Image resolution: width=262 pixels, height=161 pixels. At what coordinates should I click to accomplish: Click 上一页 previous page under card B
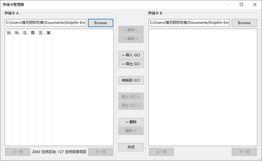click(x=161, y=152)
